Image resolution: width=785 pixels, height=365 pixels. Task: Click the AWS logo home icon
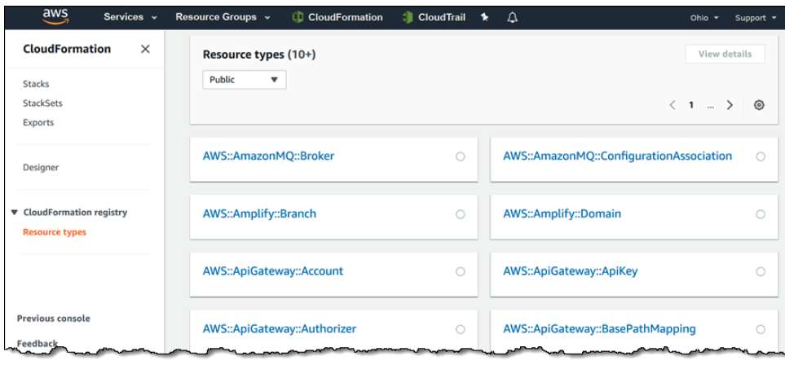55,17
